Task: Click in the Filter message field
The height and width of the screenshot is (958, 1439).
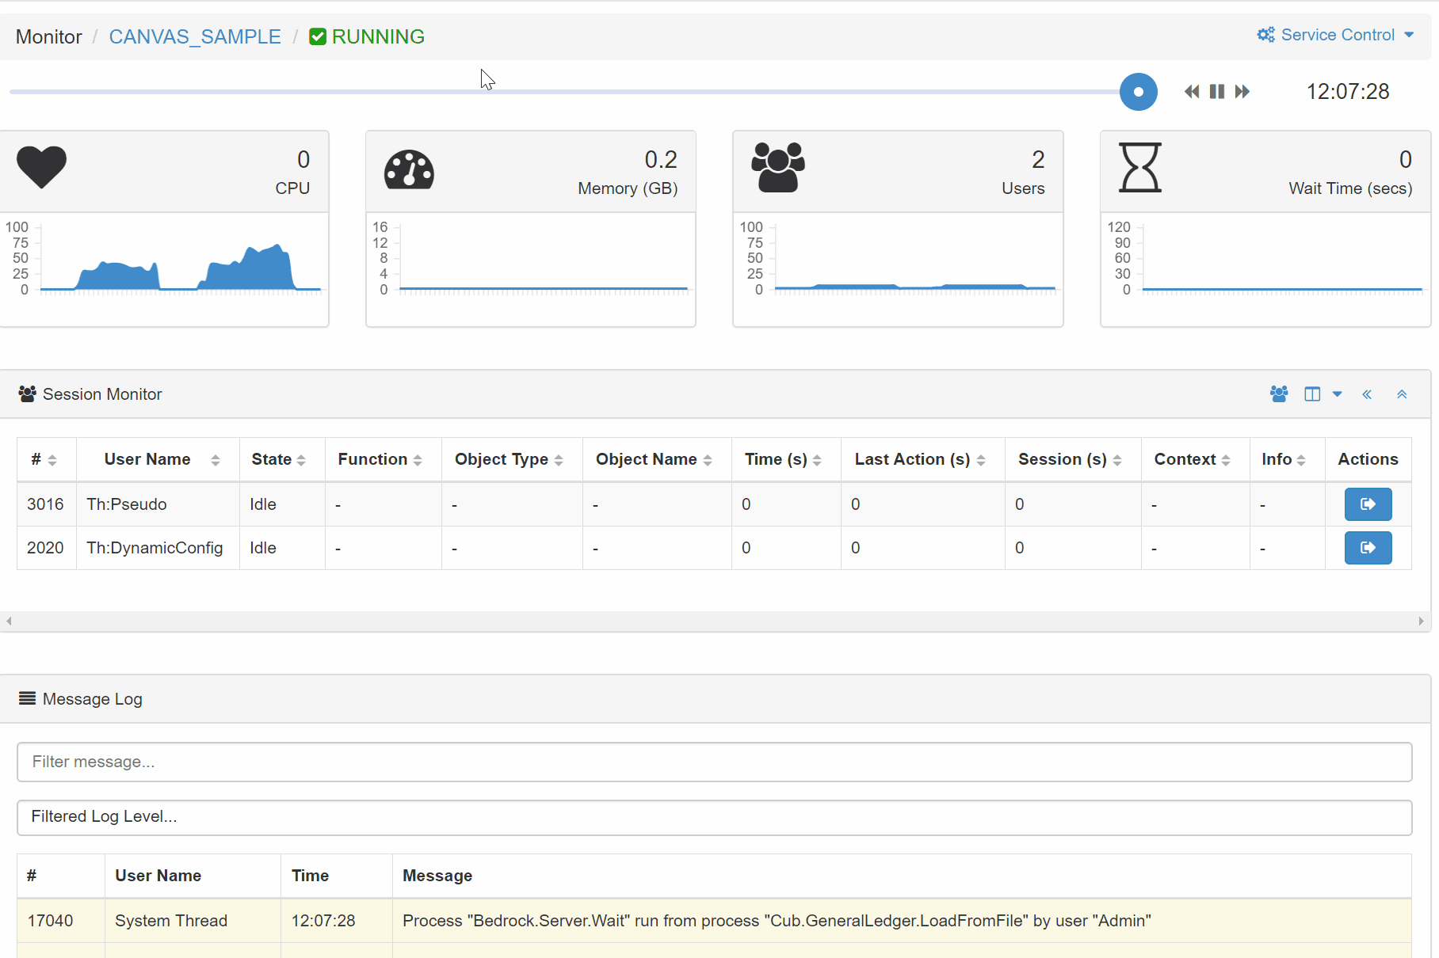Action: point(714,762)
